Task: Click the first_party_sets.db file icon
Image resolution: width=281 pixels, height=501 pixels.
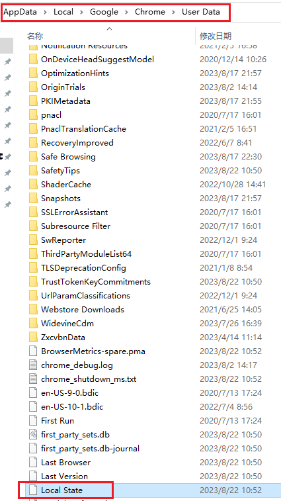Action: pos(33,435)
